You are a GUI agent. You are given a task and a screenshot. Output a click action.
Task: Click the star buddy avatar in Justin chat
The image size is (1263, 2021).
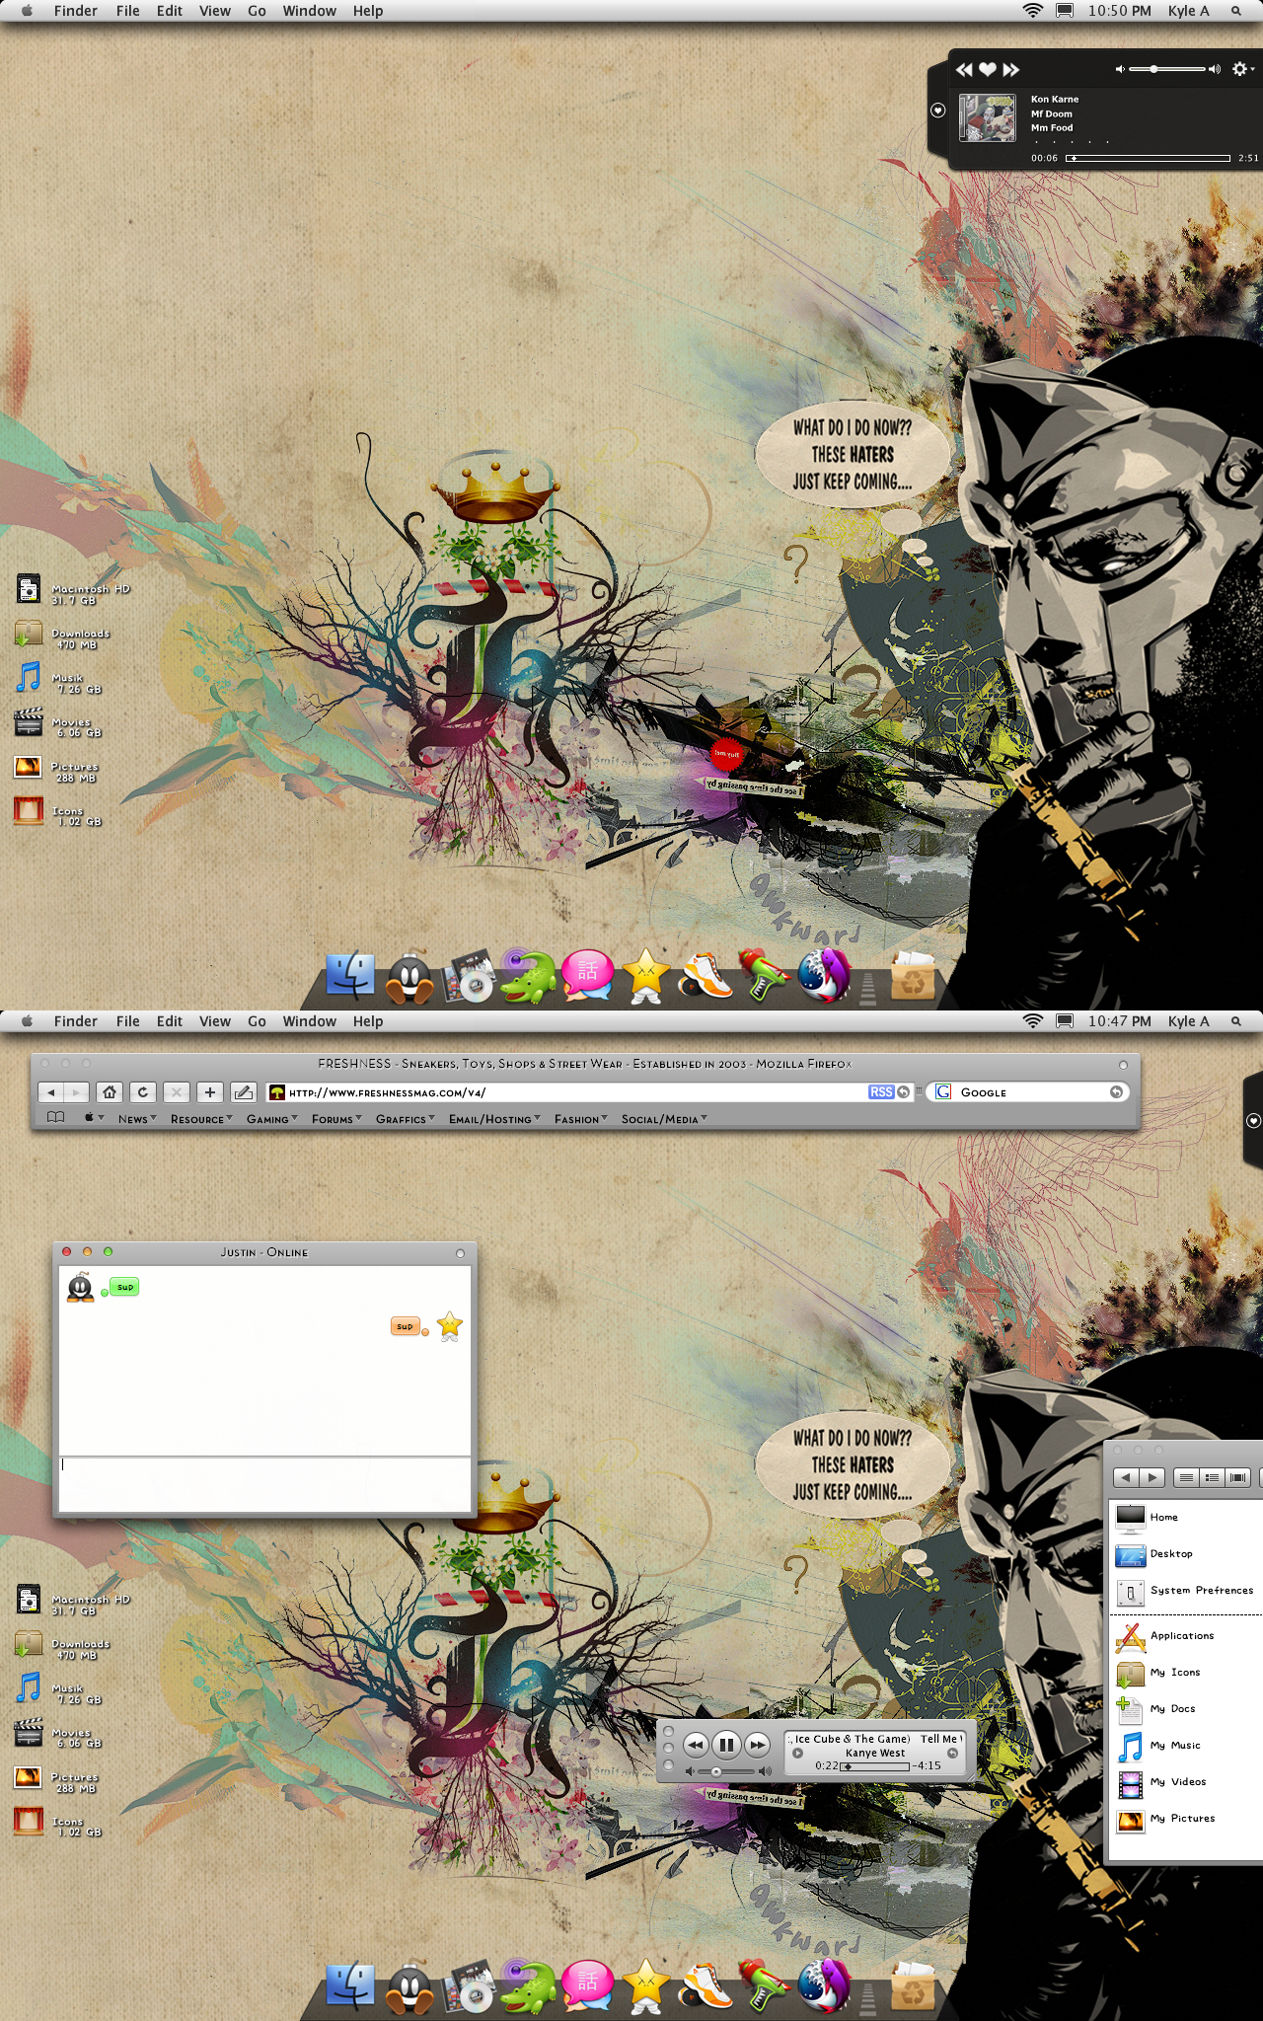[x=450, y=1325]
